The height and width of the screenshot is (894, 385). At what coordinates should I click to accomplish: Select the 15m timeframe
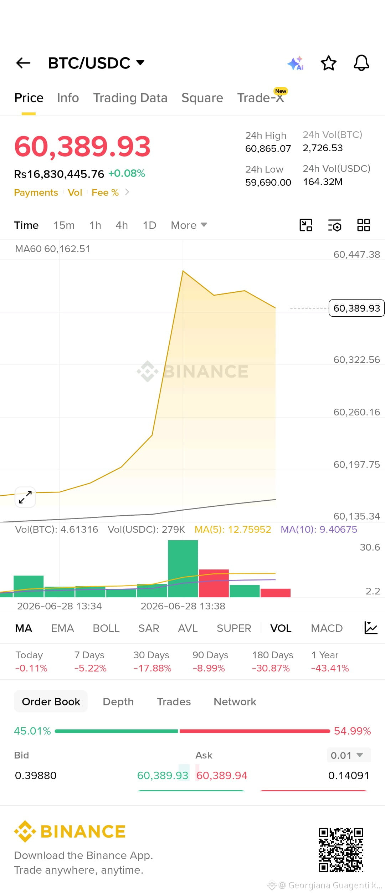point(64,225)
